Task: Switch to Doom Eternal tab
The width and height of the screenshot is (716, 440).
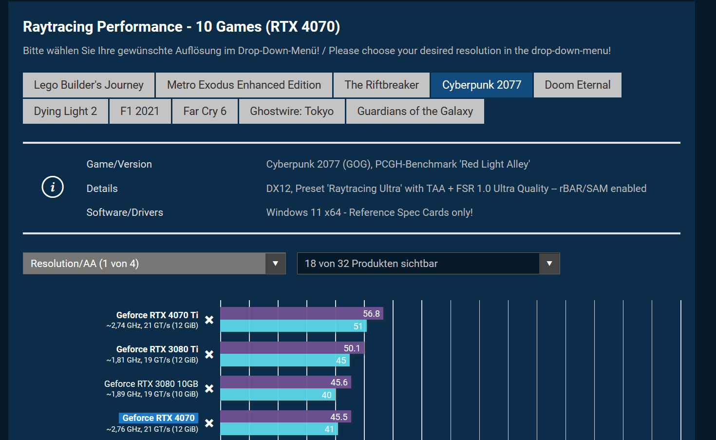Action: [x=578, y=85]
